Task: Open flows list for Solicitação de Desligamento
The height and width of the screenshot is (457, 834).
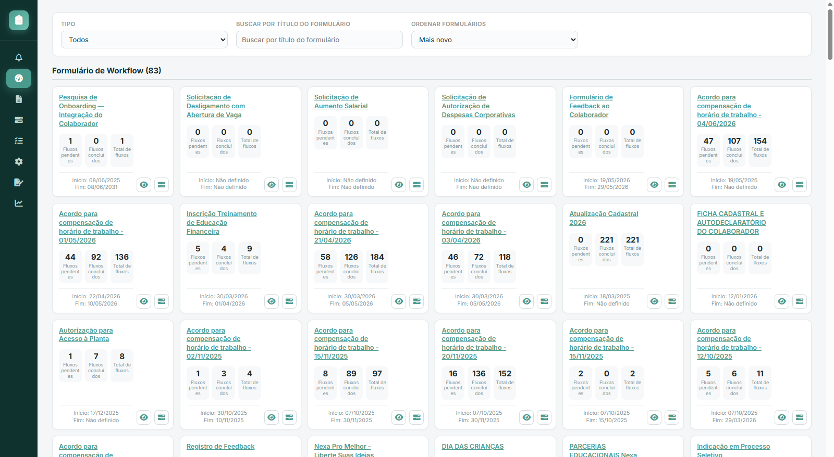Action: click(x=289, y=185)
